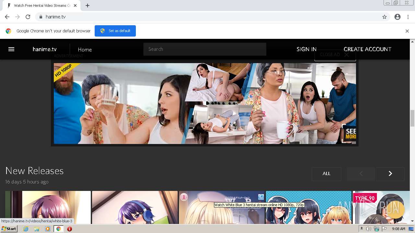Viewport: 415px width, 233px height.
Task: Open the thumbnail labeled TYPE.90
Action: pyautogui.click(x=381, y=207)
